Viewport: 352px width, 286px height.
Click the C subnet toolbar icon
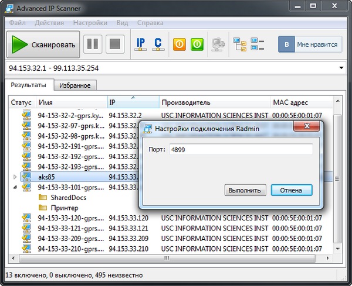[158, 44]
